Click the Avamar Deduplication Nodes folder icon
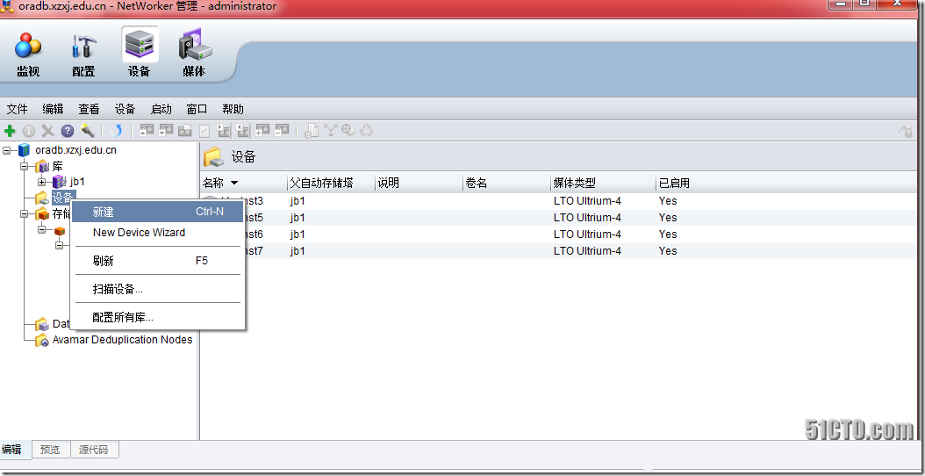 (41, 340)
